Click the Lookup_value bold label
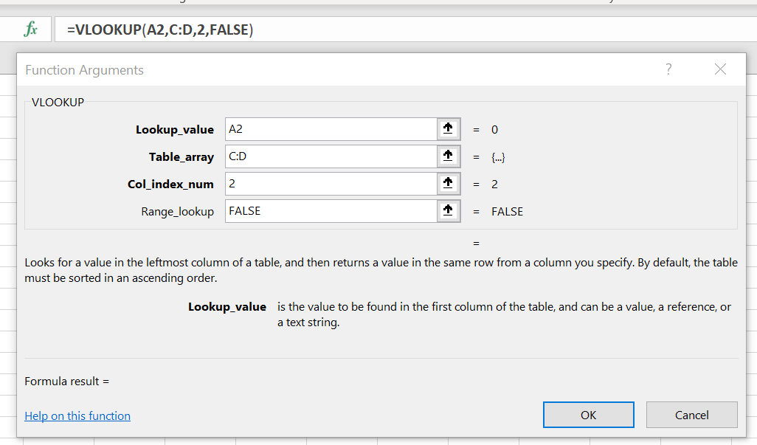 tap(175, 129)
